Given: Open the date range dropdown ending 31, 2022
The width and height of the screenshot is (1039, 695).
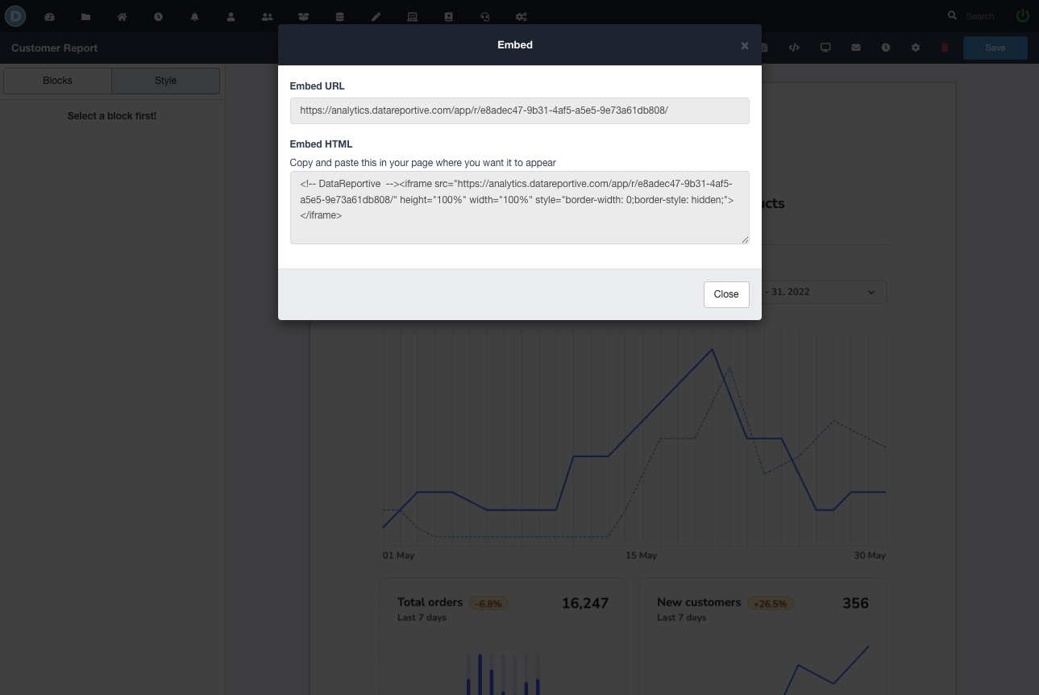Looking at the screenshot, I should [824, 292].
